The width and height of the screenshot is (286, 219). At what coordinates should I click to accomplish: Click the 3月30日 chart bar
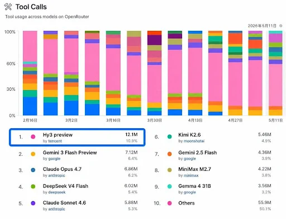154,73
